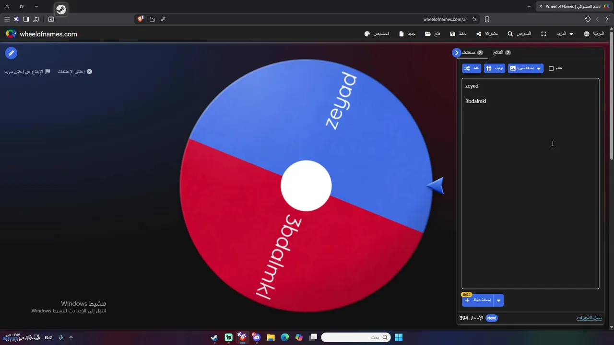Report a bad ad flag link

point(28,71)
